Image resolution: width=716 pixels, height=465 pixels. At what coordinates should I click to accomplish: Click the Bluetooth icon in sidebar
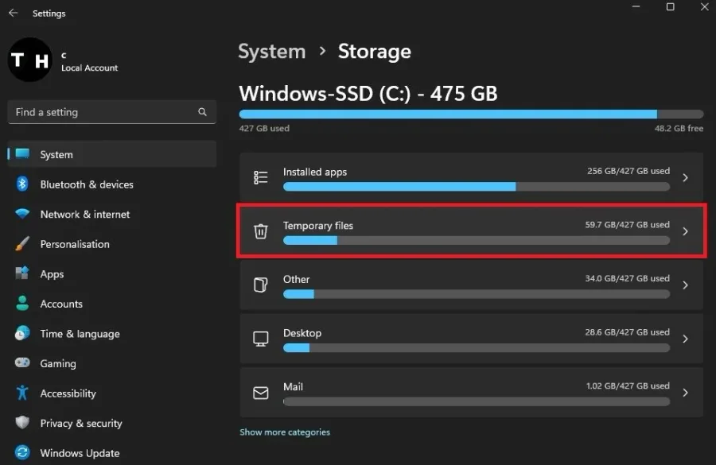coord(22,184)
